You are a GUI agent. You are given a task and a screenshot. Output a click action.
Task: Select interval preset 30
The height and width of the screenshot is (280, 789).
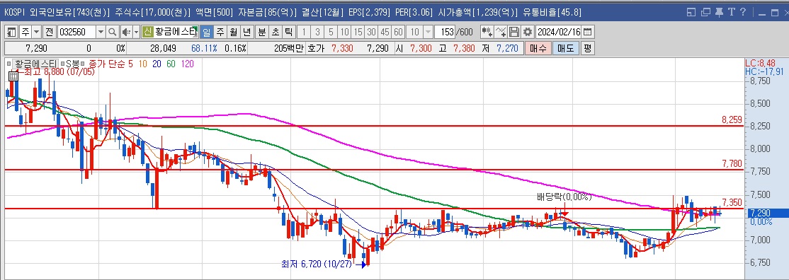[371, 33]
